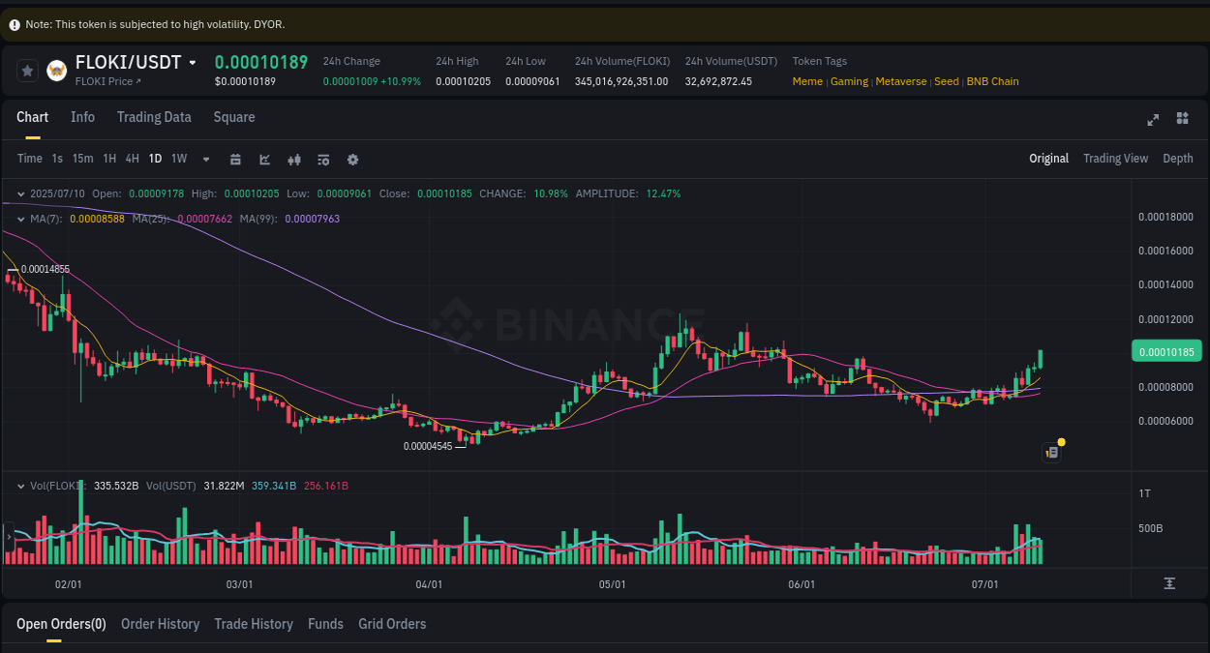
Task: Open the panel layout grid icon
Action: coord(1182,118)
